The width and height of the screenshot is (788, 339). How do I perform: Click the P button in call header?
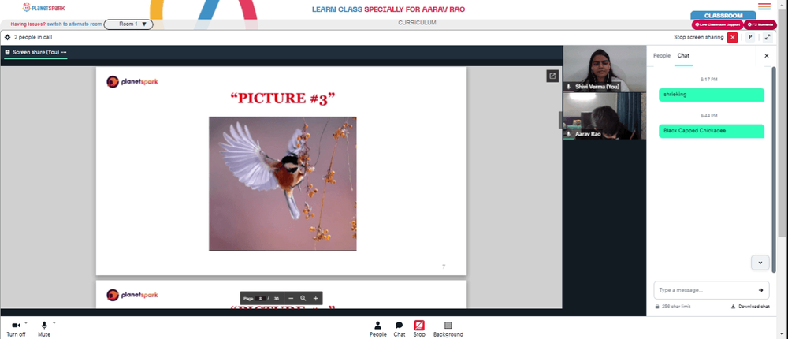[x=750, y=37]
